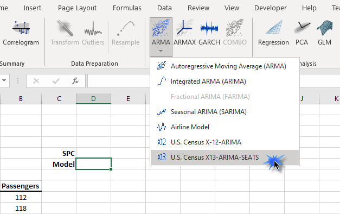Select the column B header
This screenshot has width=340, height=214.
point(21,99)
